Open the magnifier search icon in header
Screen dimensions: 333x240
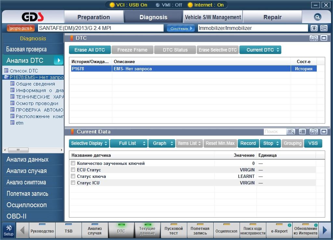click(317, 17)
